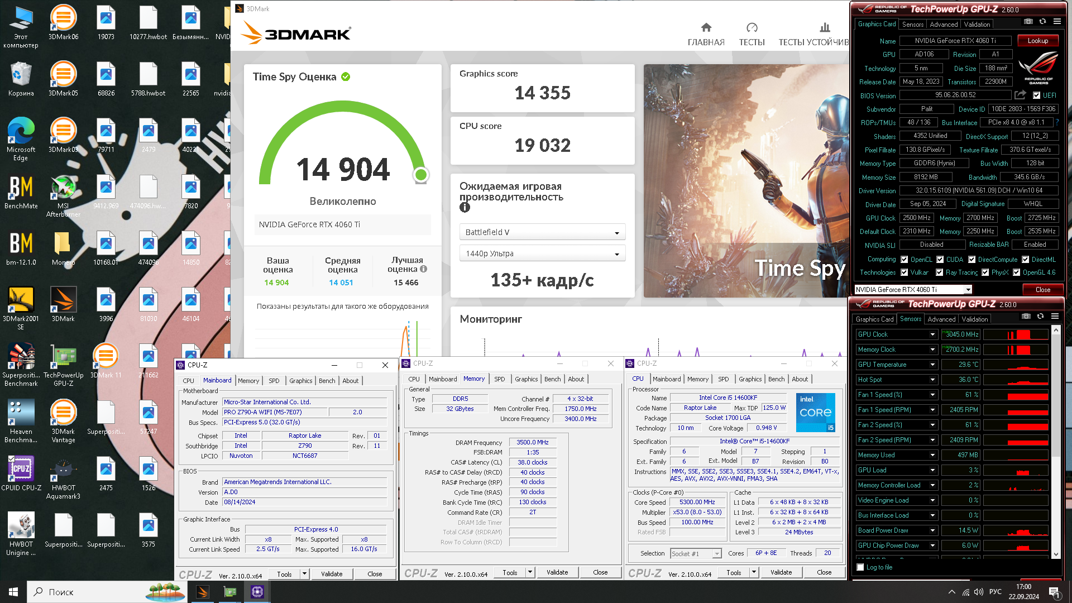1072x603 pixels.
Task: Toggle Ray Tracing checkbox in GPU-Z
Action: (940, 272)
